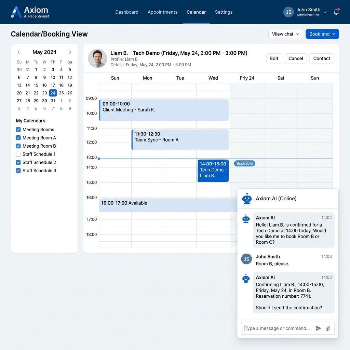Click the Axiom AI robot icon in chat header
This screenshot has height=350, width=350.
click(247, 199)
